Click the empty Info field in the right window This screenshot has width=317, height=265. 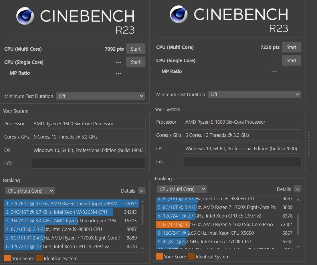[x=242, y=162]
